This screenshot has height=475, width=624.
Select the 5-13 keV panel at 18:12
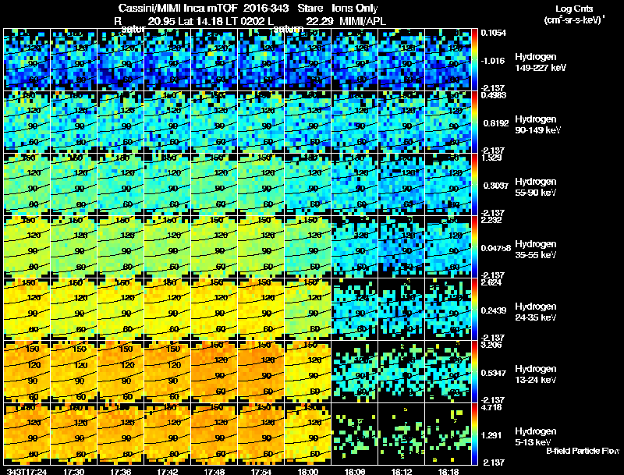402,434
